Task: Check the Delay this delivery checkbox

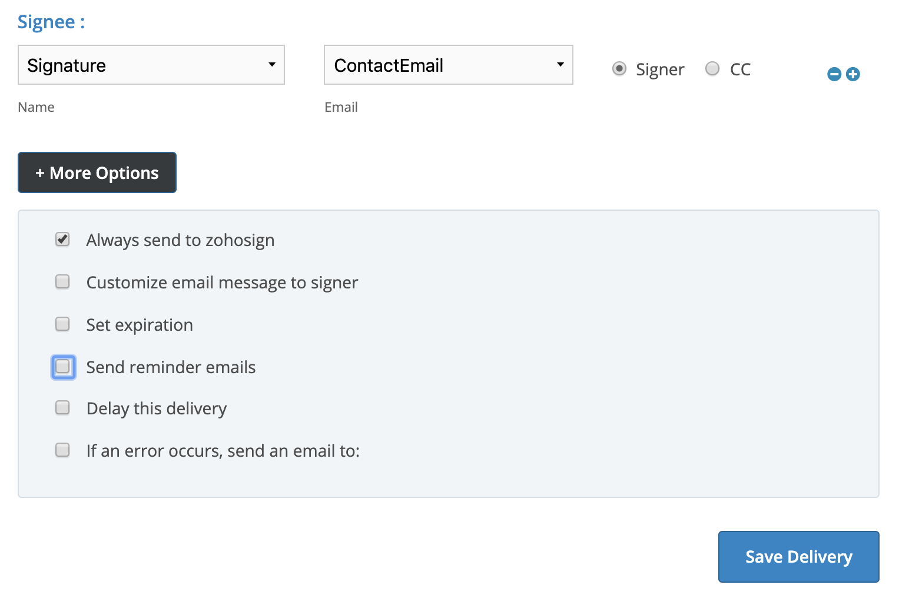Action: (x=62, y=408)
